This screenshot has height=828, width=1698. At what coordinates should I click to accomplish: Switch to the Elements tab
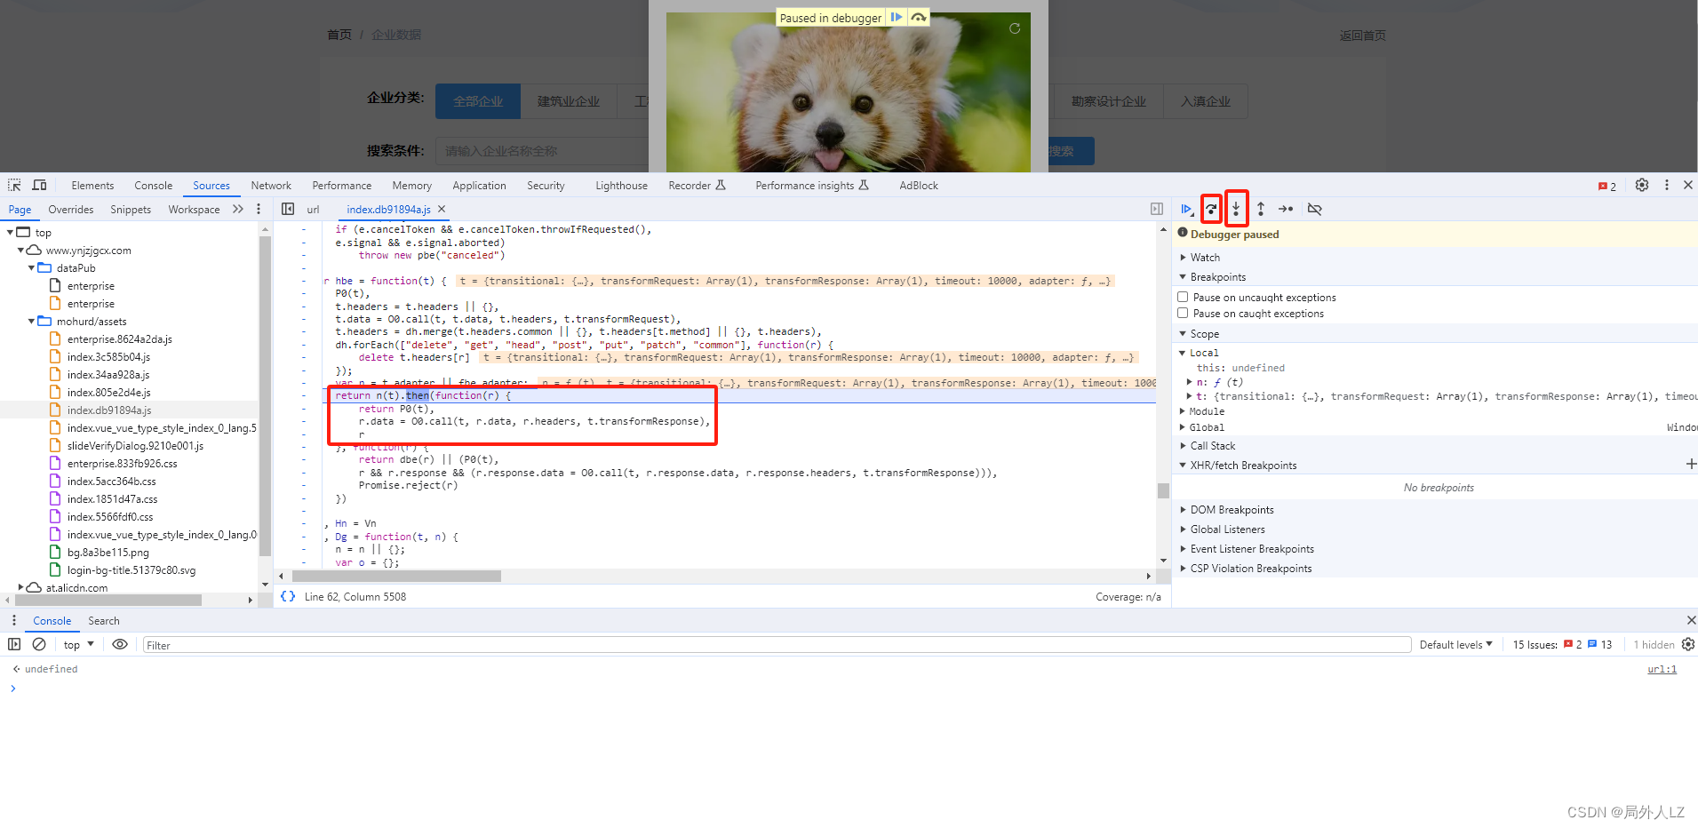92,185
